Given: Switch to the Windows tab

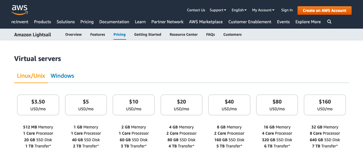Looking at the screenshot, I should [x=62, y=76].
